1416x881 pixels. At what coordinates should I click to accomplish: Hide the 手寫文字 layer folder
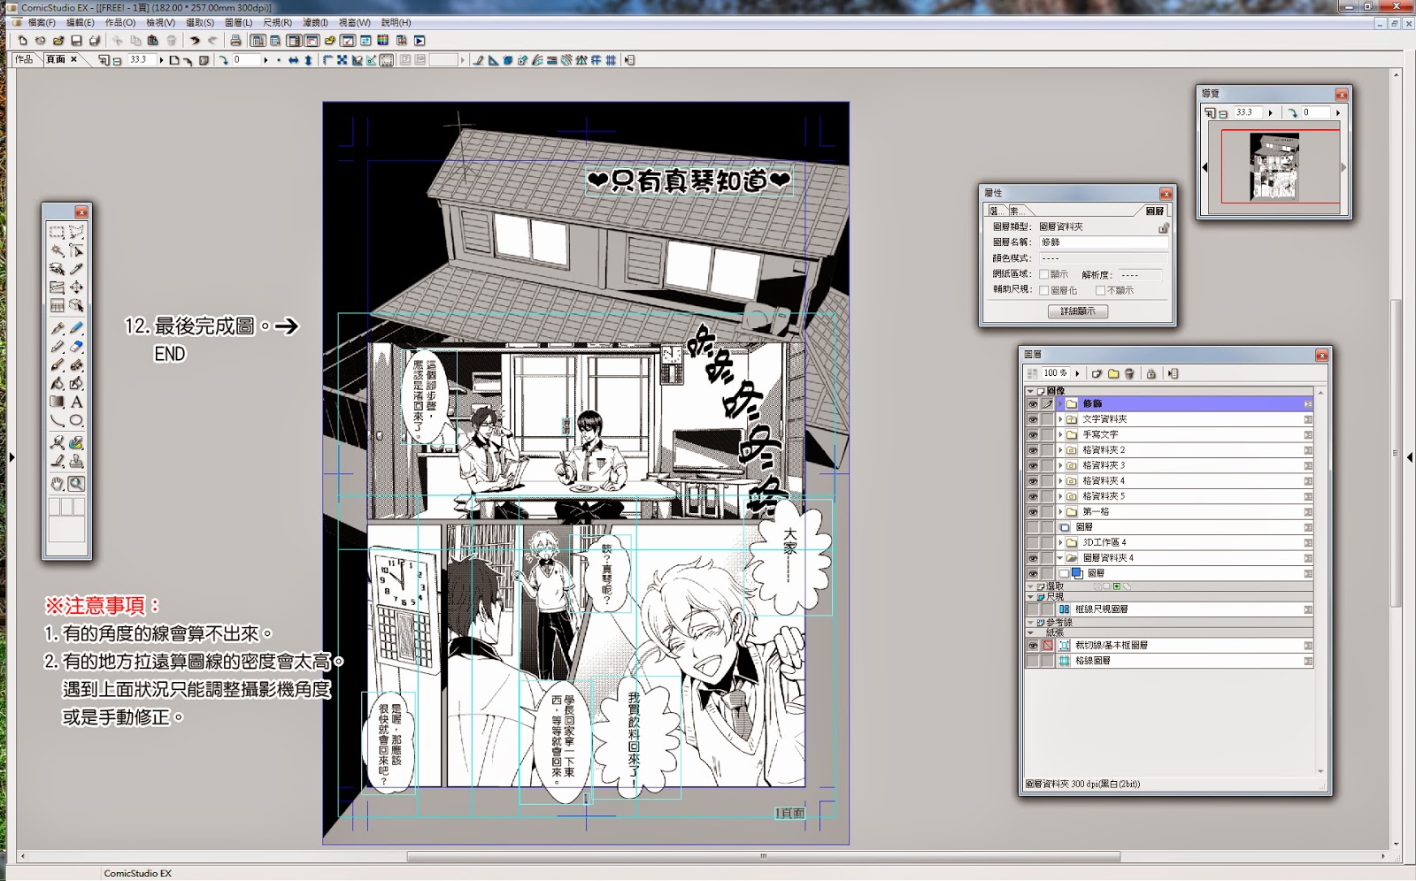1032,434
